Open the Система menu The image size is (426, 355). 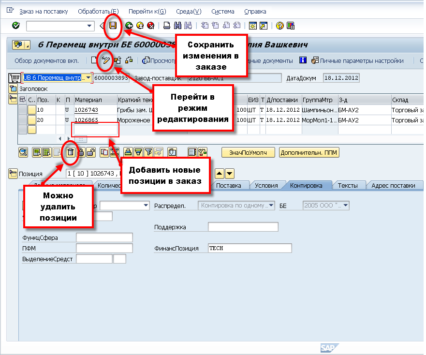(223, 12)
